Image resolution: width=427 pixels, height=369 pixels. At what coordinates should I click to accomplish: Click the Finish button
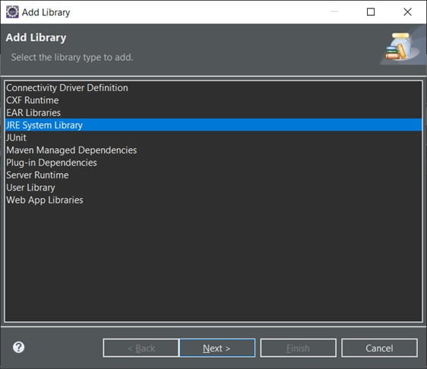tap(298, 348)
